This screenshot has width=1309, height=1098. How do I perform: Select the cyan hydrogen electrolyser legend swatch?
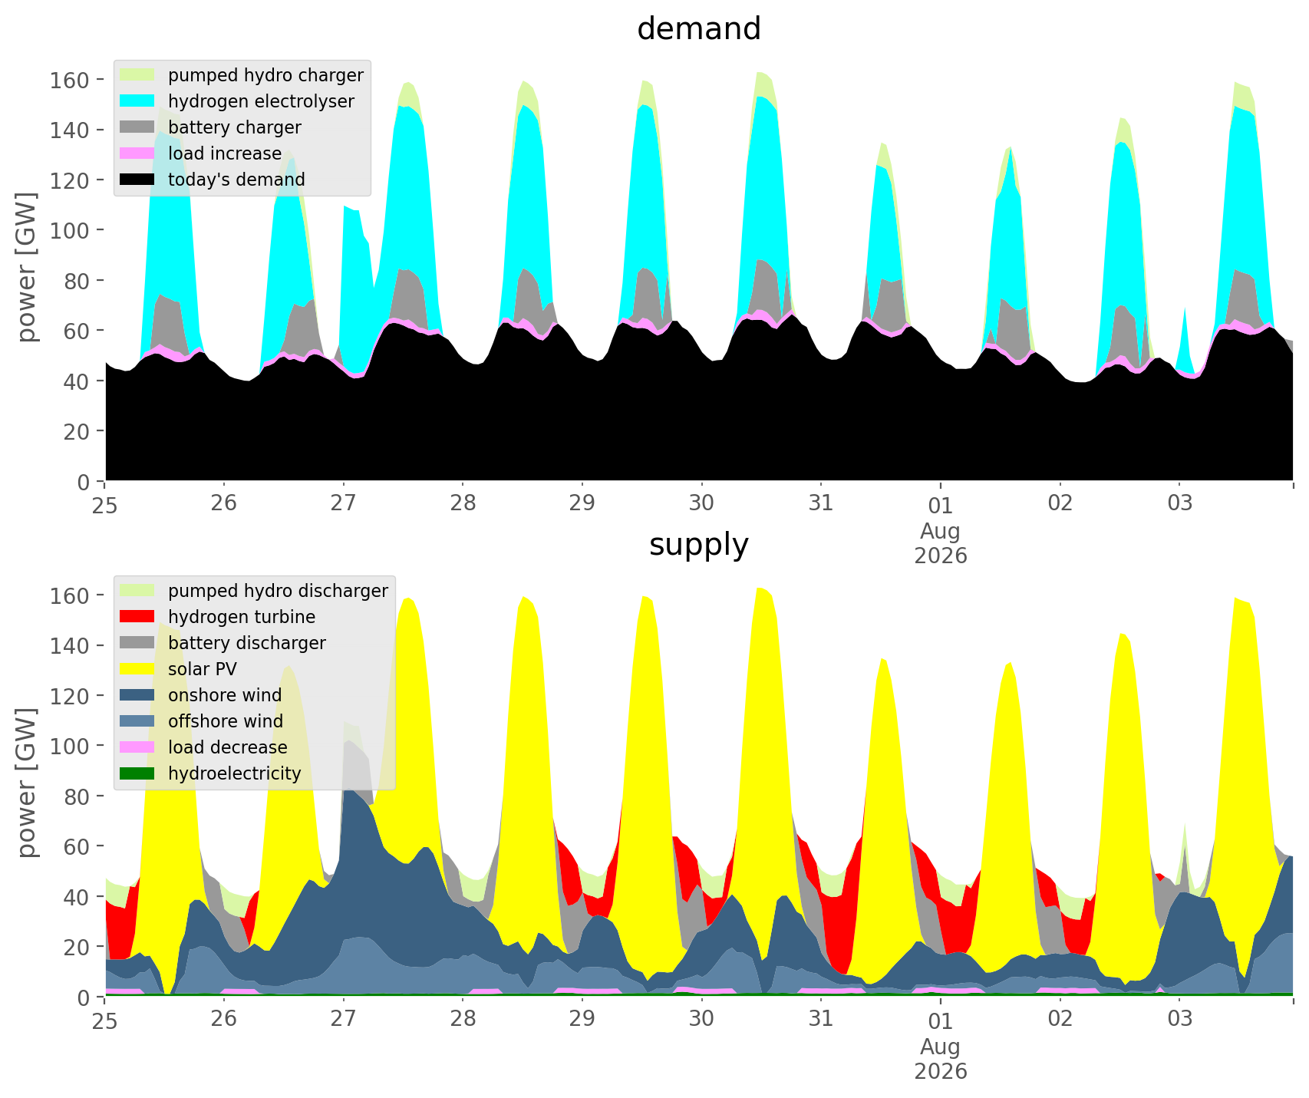coord(139,101)
